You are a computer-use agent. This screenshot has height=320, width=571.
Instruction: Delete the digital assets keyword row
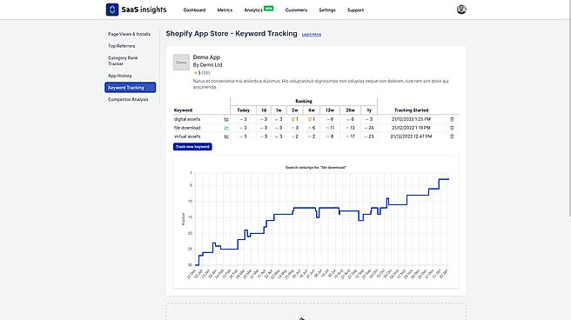point(452,119)
